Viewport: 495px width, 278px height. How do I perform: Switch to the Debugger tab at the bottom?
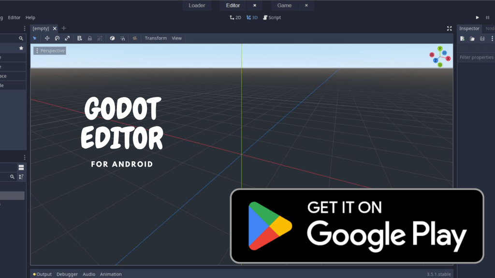pyautogui.click(x=67, y=274)
